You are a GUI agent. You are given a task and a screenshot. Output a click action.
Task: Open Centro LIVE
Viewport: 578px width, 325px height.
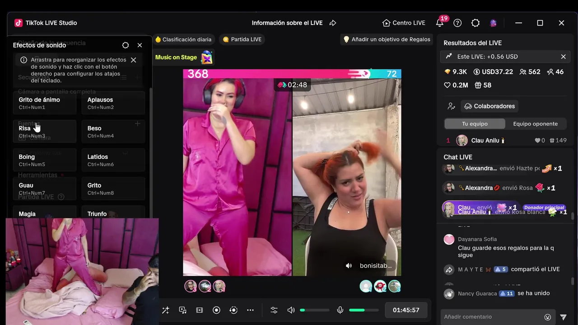[x=404, y=23]
